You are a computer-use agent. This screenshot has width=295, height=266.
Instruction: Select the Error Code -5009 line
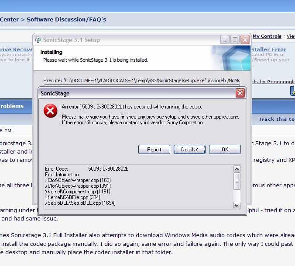(x=87, y=168)
